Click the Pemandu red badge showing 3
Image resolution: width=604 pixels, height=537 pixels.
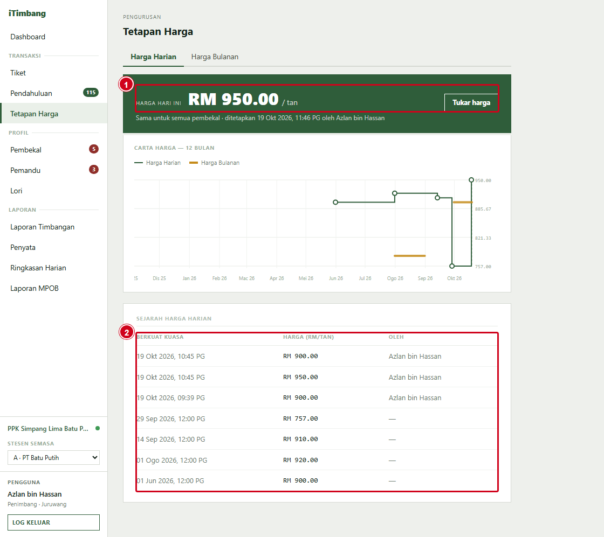[x=94, y=170]
